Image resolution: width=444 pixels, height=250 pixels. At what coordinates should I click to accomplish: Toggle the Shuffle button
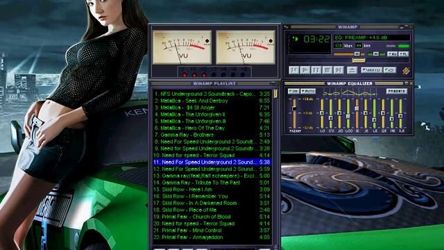tap(372, 70)
